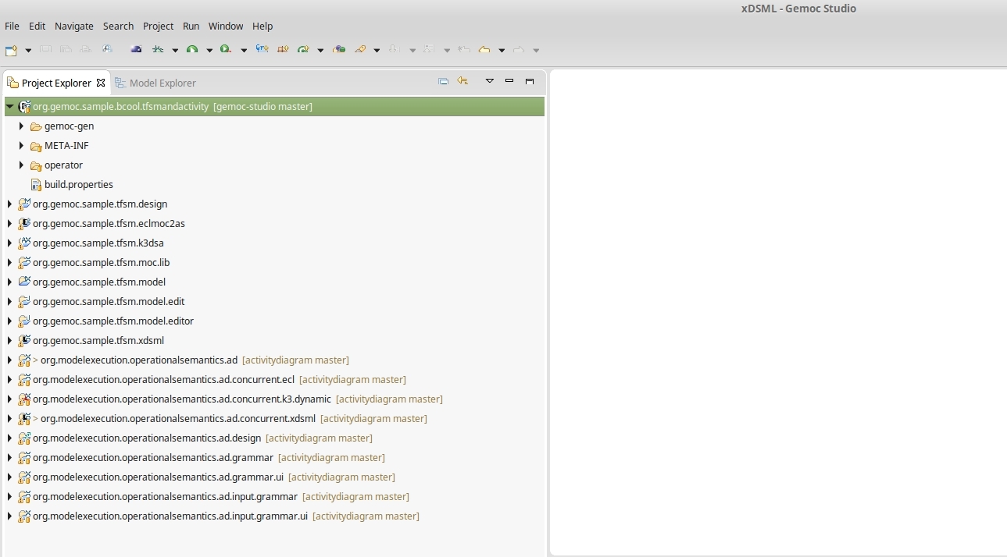Open the dropdown arrow beside the Debug icon

click(x=175, y=51)
